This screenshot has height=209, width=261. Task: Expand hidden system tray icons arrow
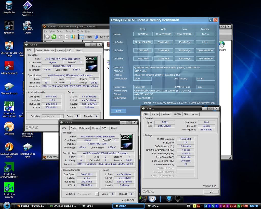coord(188,206)
